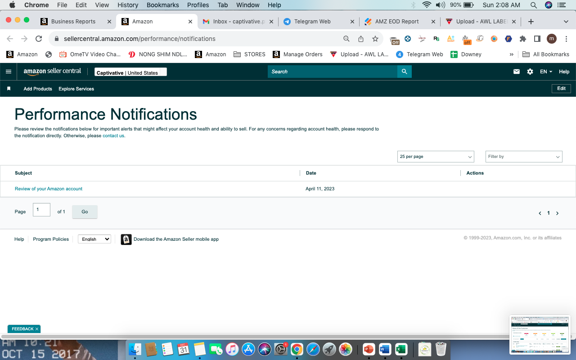The height and width of the screenshot is (360, 576).
Task: Open the '25 per page' dropdown
Action: 436,157
